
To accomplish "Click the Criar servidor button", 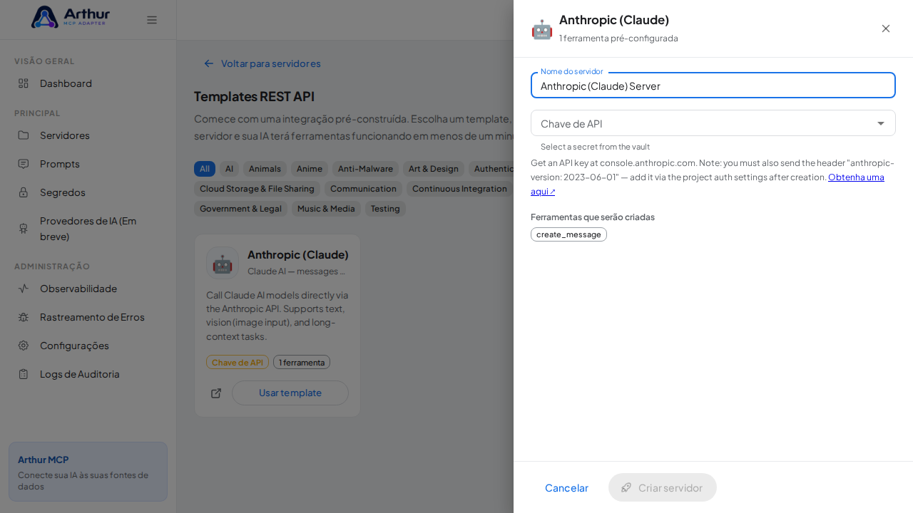I will click(x=662, y=487).
